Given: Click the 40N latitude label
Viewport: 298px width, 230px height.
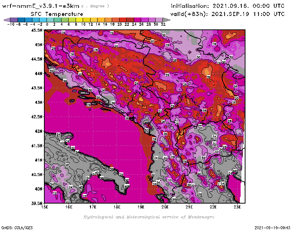Looking at the screenshot, I should [x=38, y=189].
